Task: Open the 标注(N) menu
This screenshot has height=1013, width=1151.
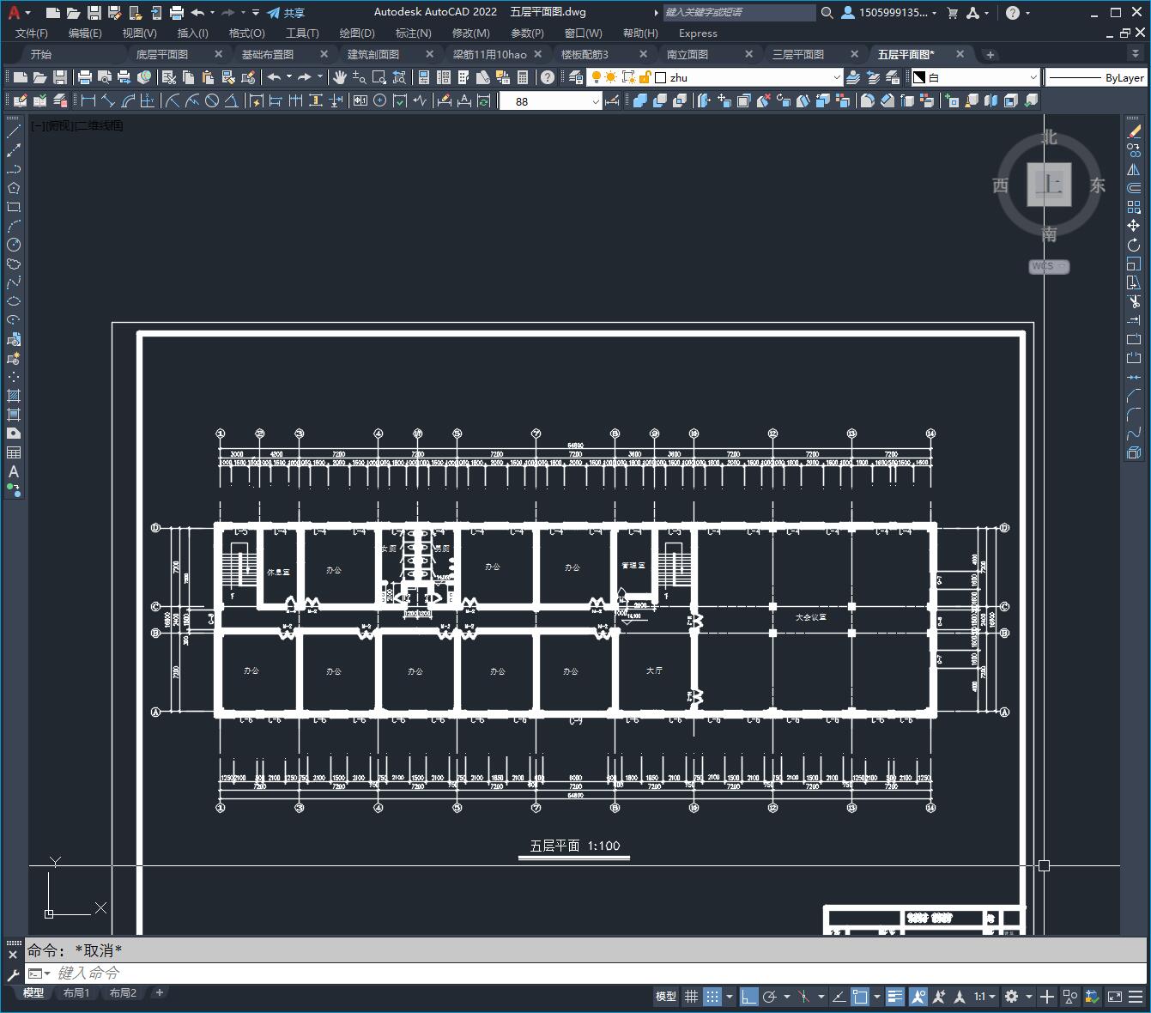Action: point(413,33)
